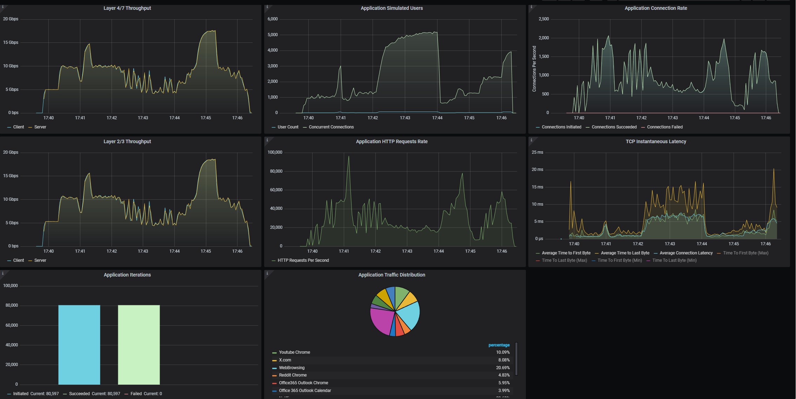Open TCP Instantaneous Latency panel title menu

point(656,141)
